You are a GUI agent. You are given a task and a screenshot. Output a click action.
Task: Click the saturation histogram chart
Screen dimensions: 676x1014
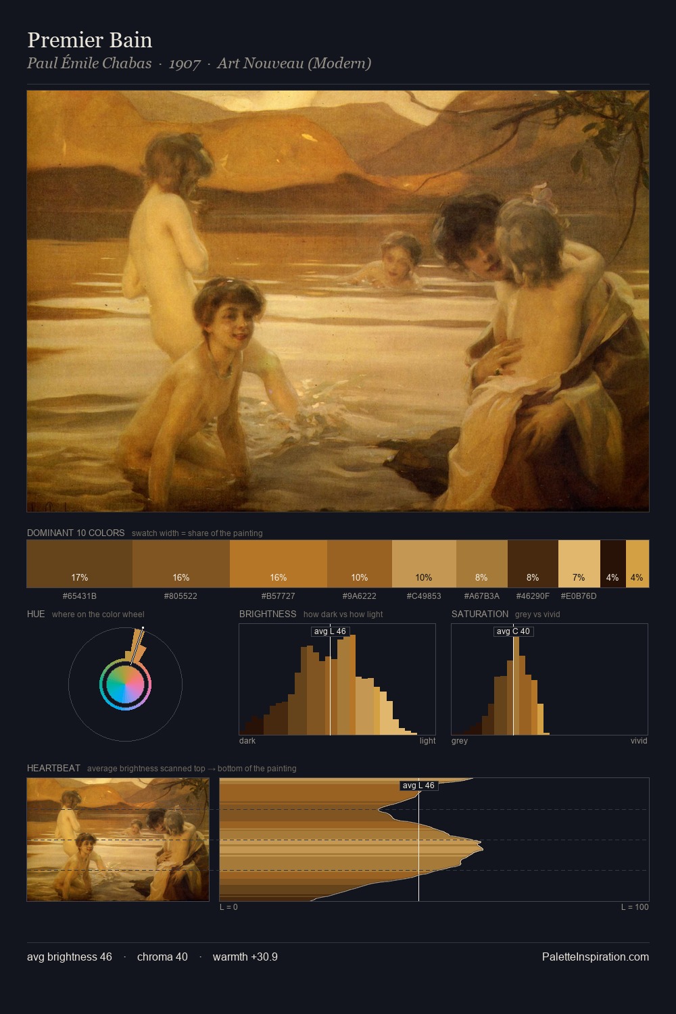tap(550, 679)
